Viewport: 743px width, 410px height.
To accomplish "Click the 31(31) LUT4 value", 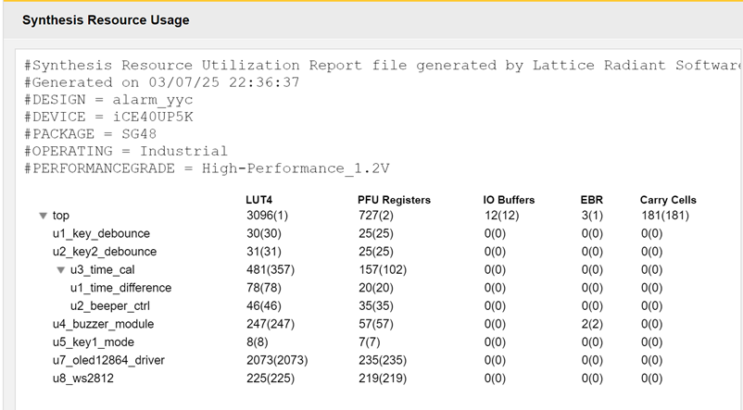I will pos(263,252).
